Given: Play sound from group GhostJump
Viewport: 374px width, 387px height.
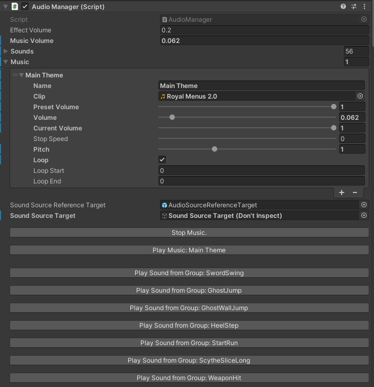Looking at the screenshot, I should pos(189,291).
